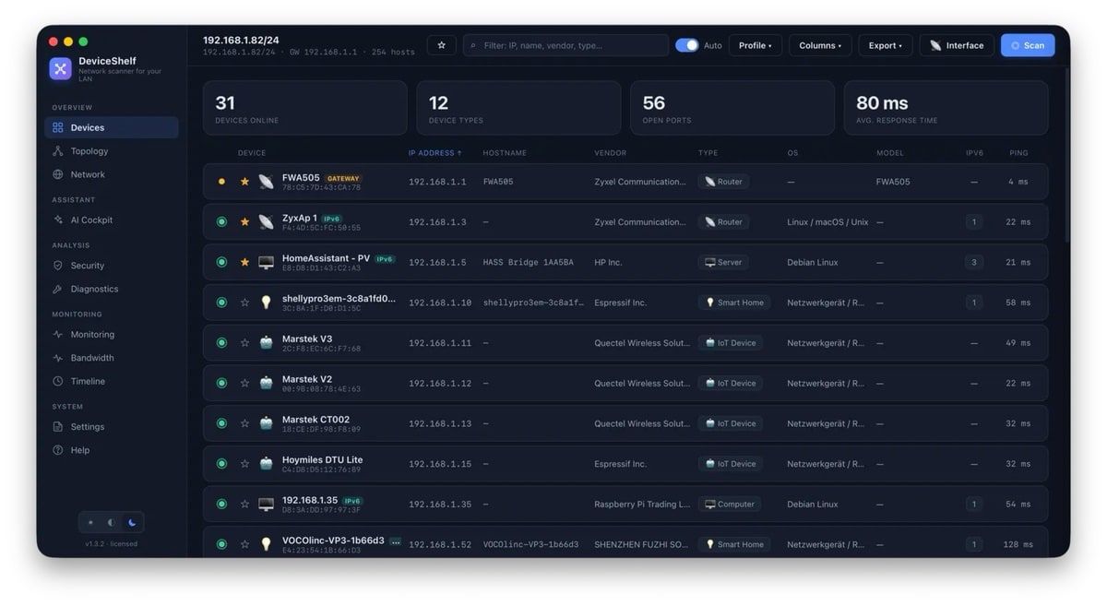Unstar the FWA505 gateway device

click(244, 182)
